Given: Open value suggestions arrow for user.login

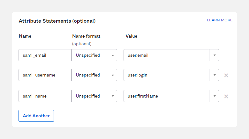Looking at the screenshot, I should click(x=214, y=75).
